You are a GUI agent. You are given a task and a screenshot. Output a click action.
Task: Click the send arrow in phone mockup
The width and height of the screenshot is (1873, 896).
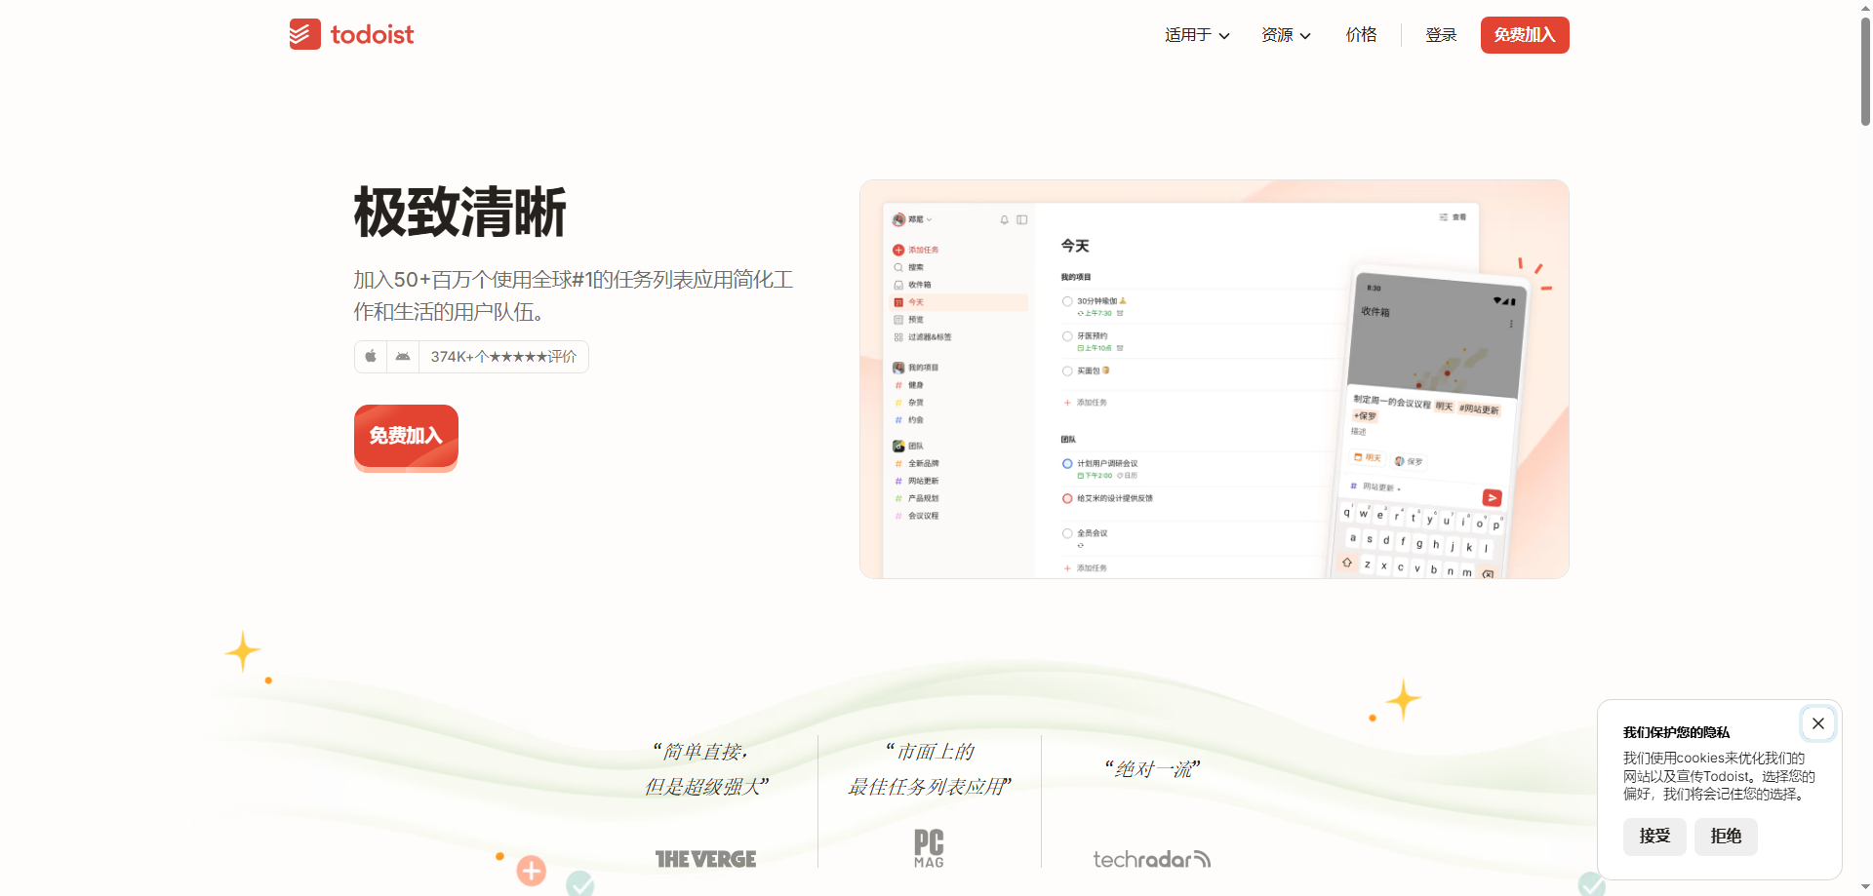click(1493, 498)
